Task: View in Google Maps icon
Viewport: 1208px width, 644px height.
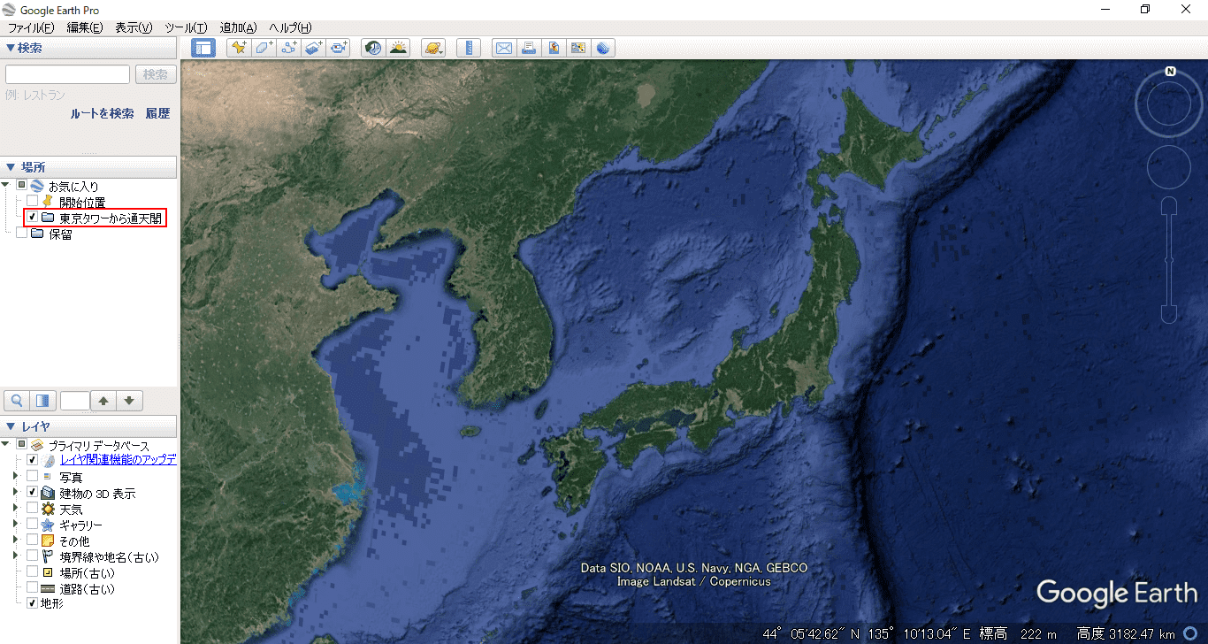Action: pos(578,48)
